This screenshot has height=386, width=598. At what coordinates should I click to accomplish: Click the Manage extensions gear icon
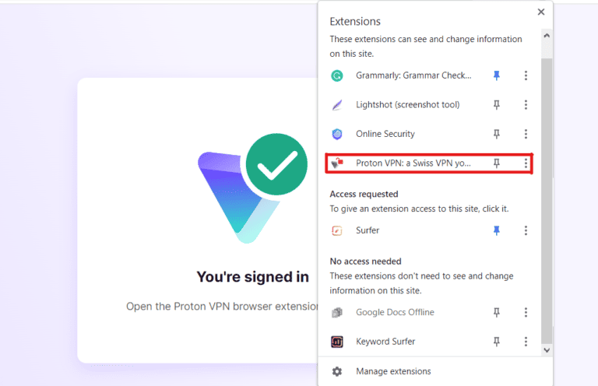coord(337,371)
